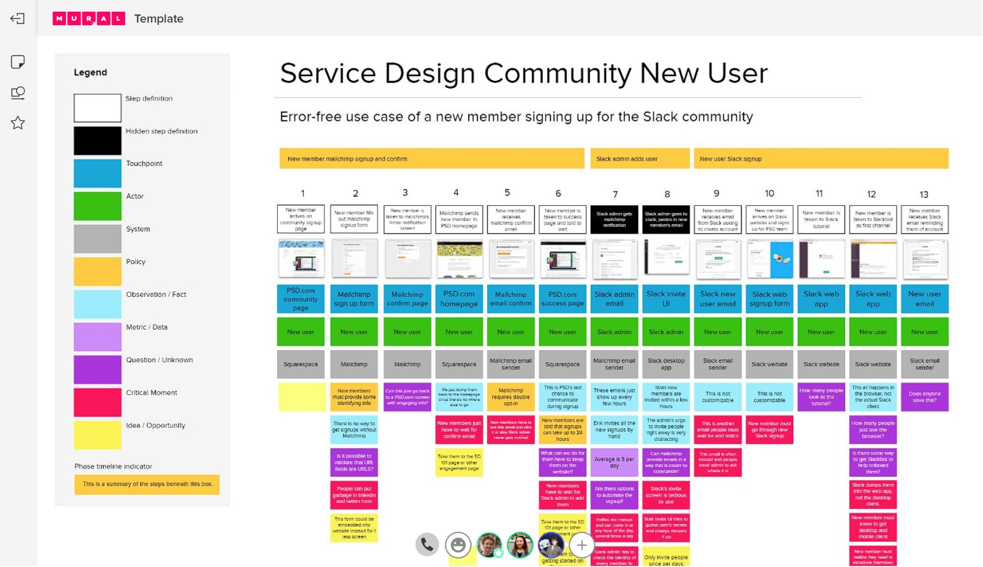Click the step 10 Slack signup thumbnail
Image resolution: width=983 pixels, height=567 pixels.
coord(770,259)
